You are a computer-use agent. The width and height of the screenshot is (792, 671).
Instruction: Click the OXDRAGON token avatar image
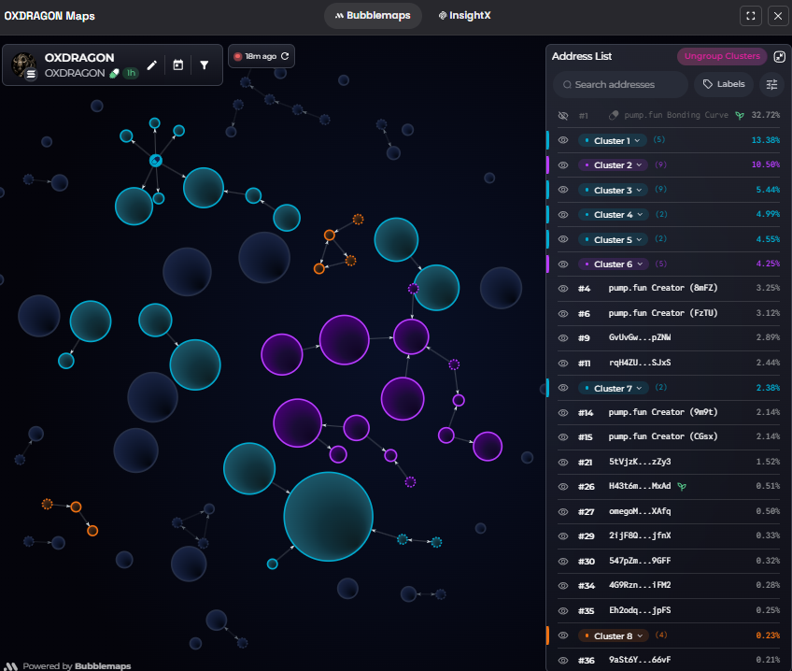tap(23, 64)
